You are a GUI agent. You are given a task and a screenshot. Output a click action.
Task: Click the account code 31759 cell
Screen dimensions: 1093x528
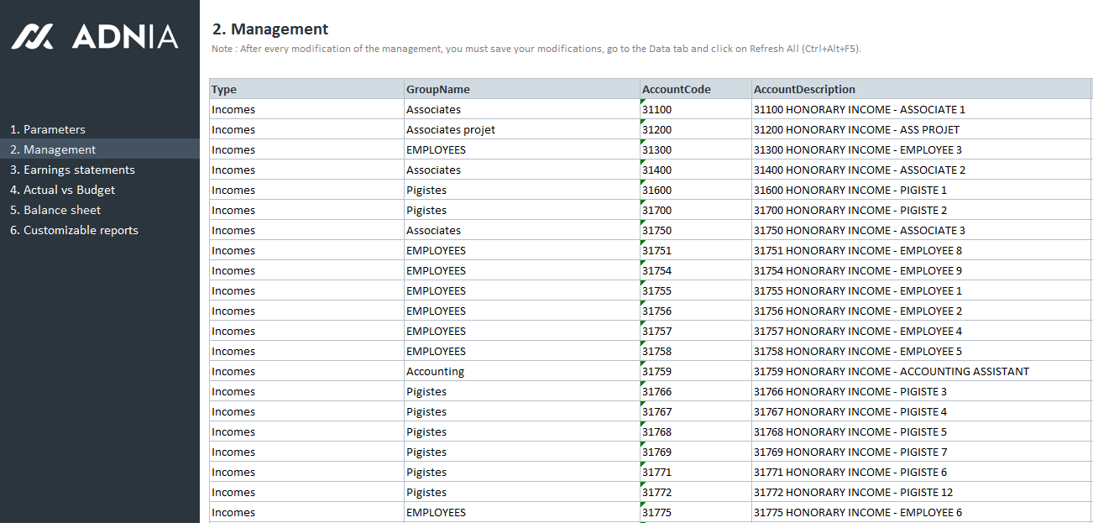tap(657, 371)
